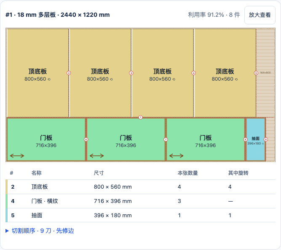Click rotation icon in 顶底板 between markers 3 and 4

[174, 79]
